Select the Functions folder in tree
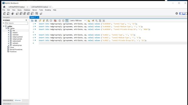Image resolution: width=188 pixels, height=105 pixels. coord(13,52)
